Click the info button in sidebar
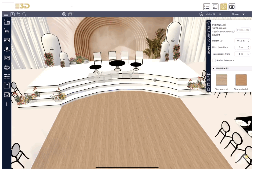The height and width of the screenshot is (171, 254). [x=7, y=104]
